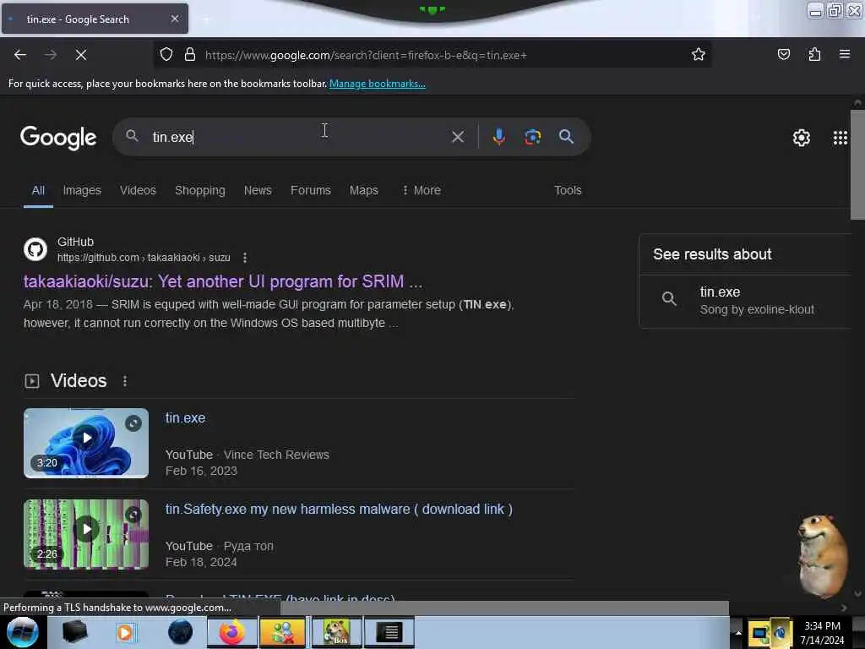Open the tin.Safety.exe harmless malware video link
The height and width of the screenshot is (649, 865).
[339, 509]
